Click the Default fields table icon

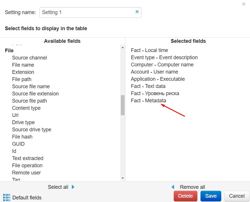(7, 197)
